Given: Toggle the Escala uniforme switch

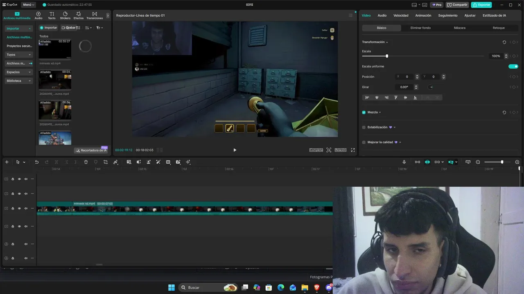Looking at the screenshot, I should click(513, 67).
